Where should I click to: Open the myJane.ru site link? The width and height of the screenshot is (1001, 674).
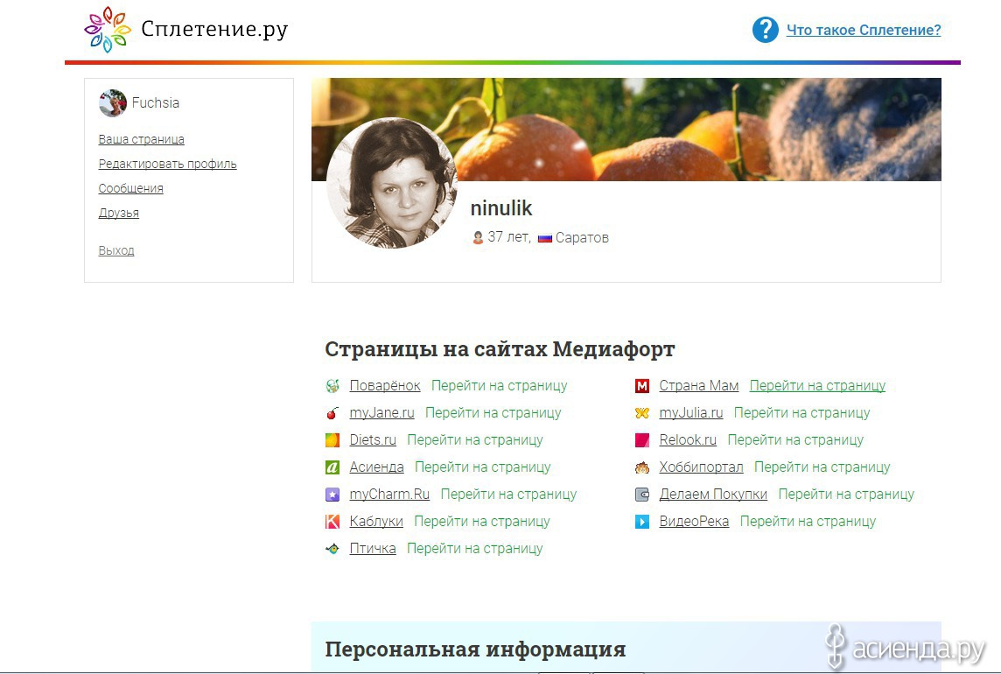click(381, 413)
